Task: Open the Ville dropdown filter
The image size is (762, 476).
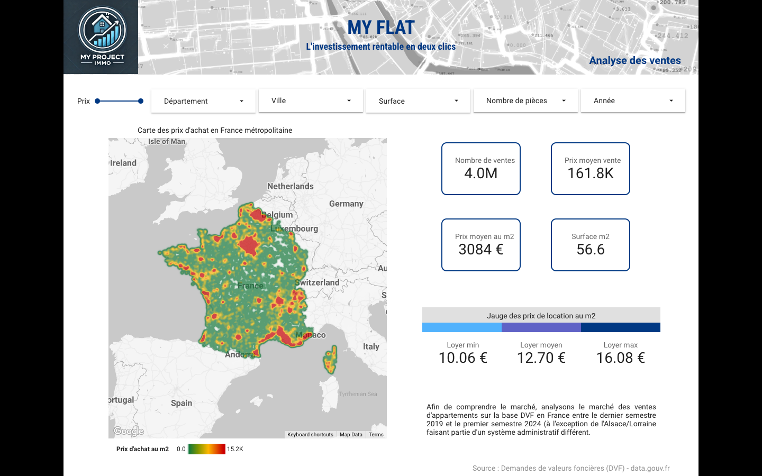Action: point(311,100)
